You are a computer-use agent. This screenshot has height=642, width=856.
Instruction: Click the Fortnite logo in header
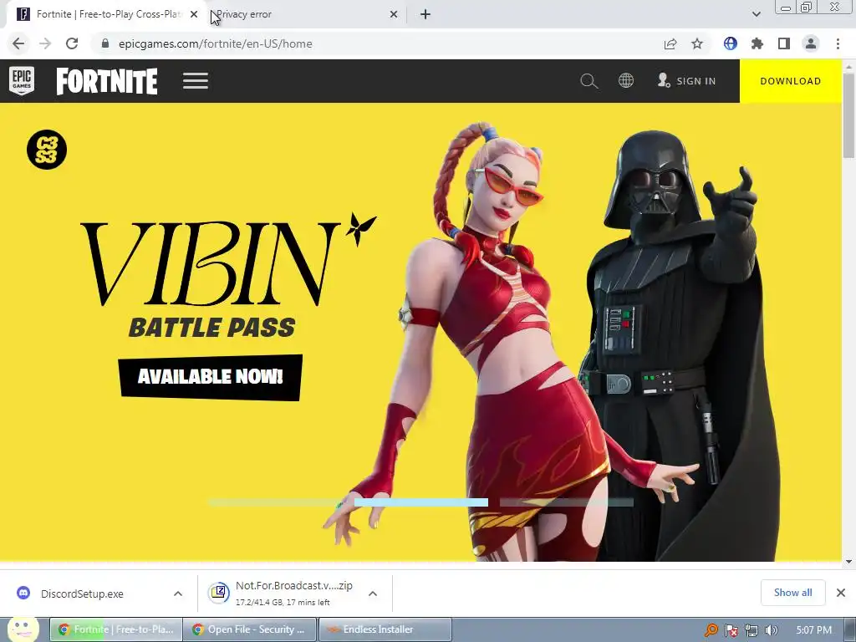[x=107, y=81]
